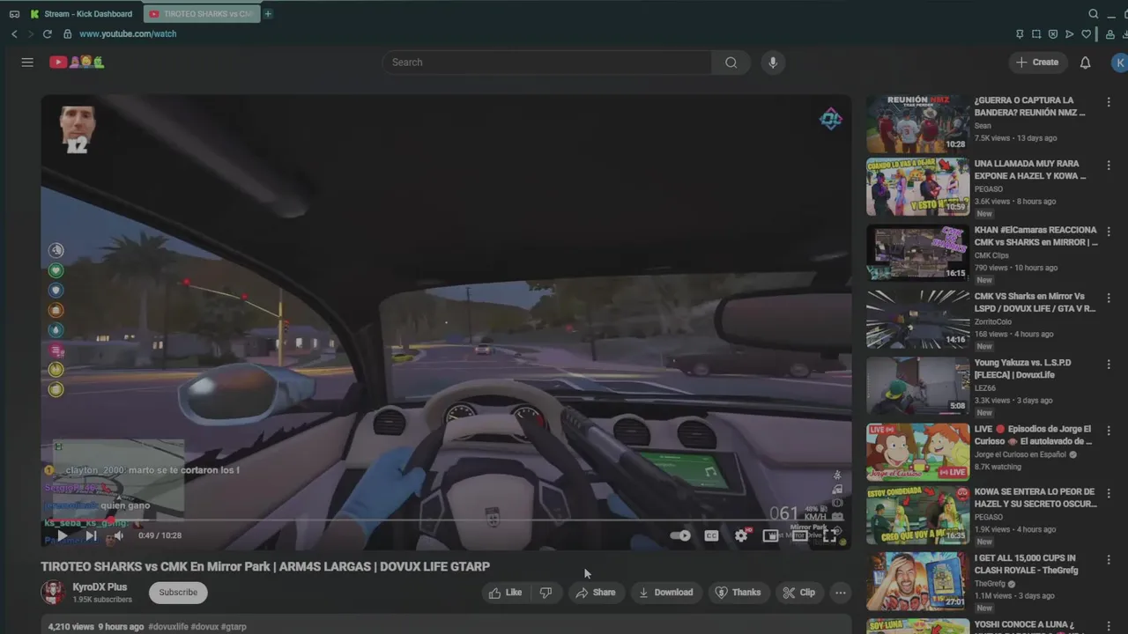Image resolution: width=1128 pixels, height=634 pixels.
Task: Switch to Stream - Kick Dashboard tab
Action: pyautogui.click(x=81, y=14)
